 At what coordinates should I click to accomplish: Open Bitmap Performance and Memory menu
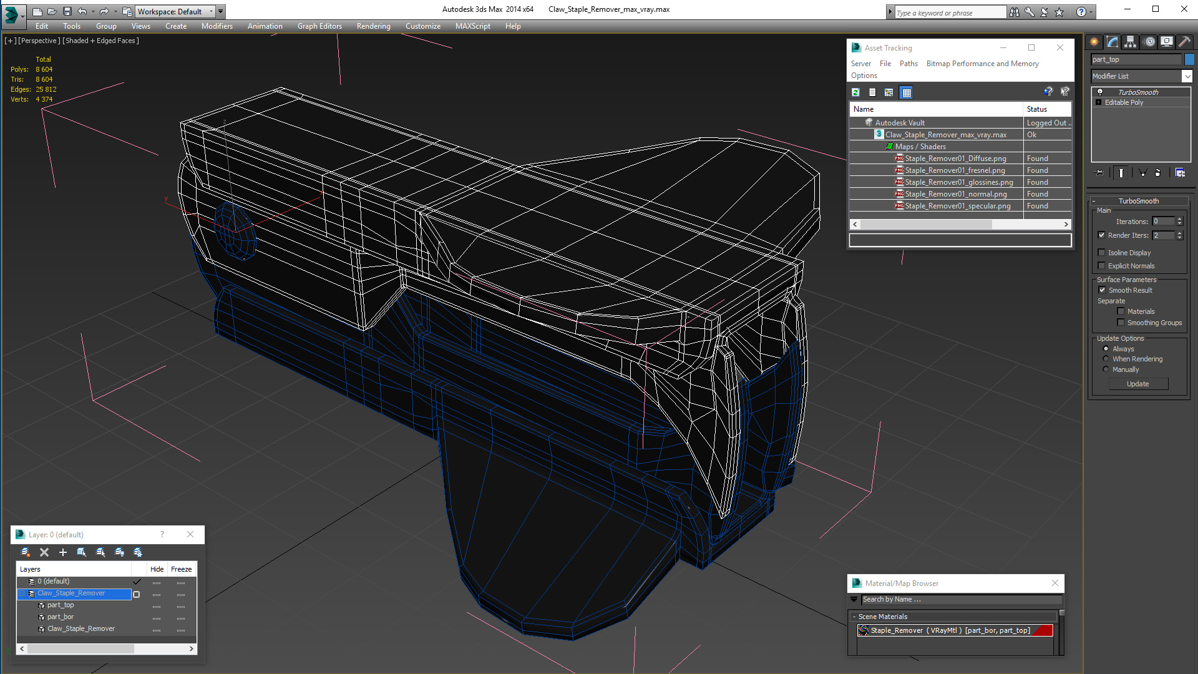click(x=982, y=64)
